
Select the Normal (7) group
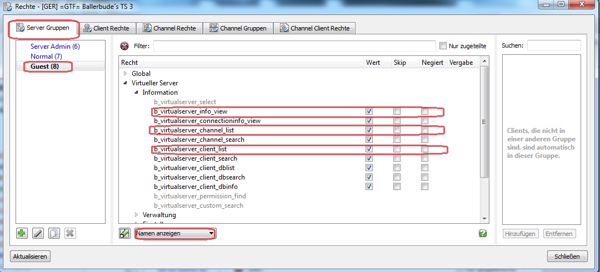(46, 57)
